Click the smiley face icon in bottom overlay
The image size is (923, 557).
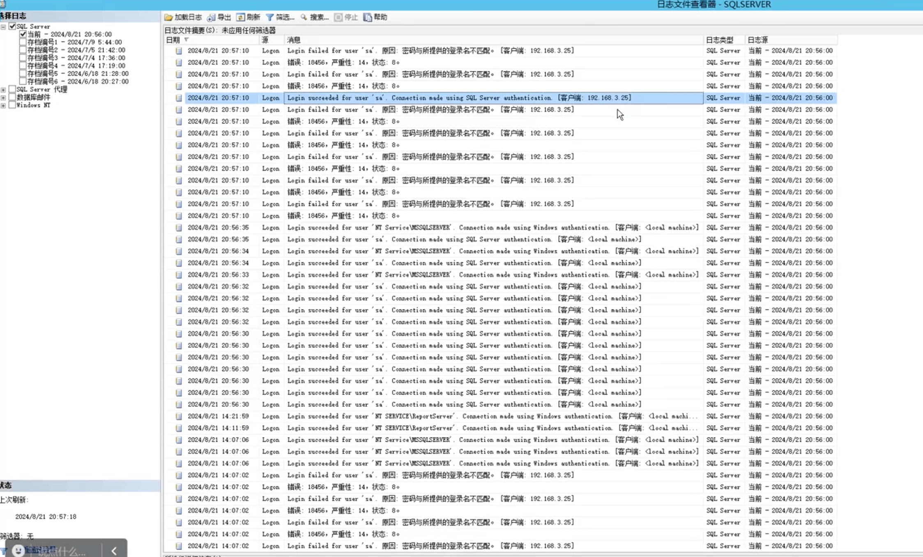(x=18, y=550)
